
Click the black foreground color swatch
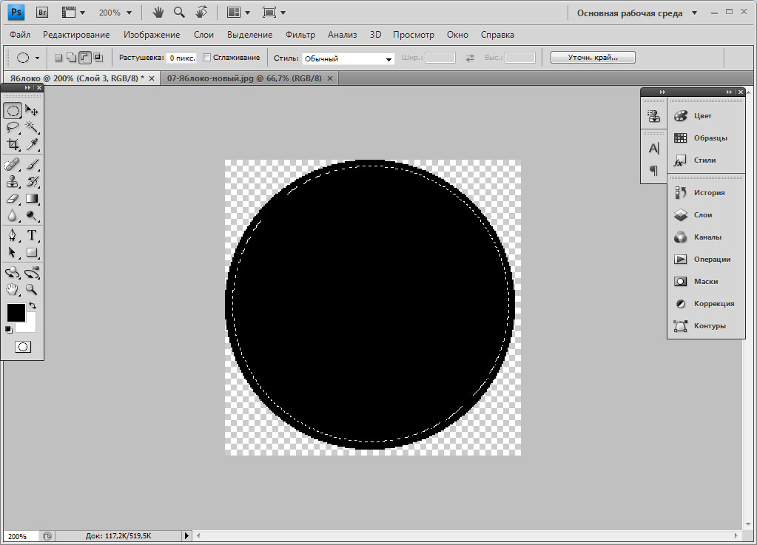[x=16, y=313]
